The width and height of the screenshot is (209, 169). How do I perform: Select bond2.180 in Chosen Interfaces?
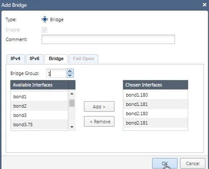click(x=156, y=114)
